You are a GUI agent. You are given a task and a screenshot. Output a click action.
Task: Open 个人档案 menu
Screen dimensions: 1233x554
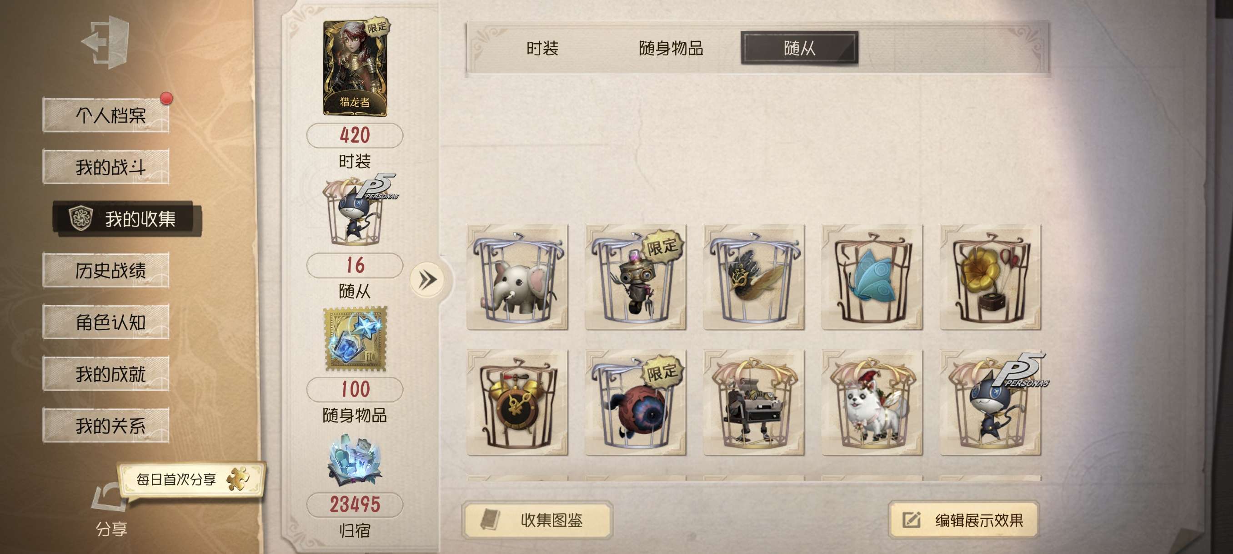(106, 115)
